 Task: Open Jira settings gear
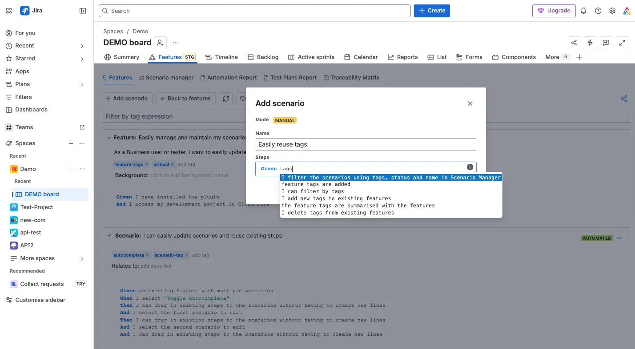tap(612, 11)
